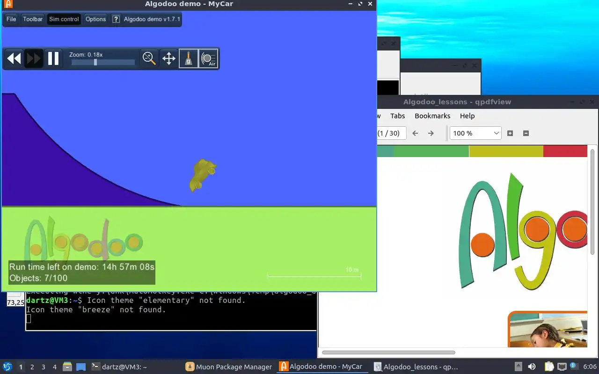Go to previous page in qpdfview
Viewport: 599px width, 374px height.
tap(415, 133)
